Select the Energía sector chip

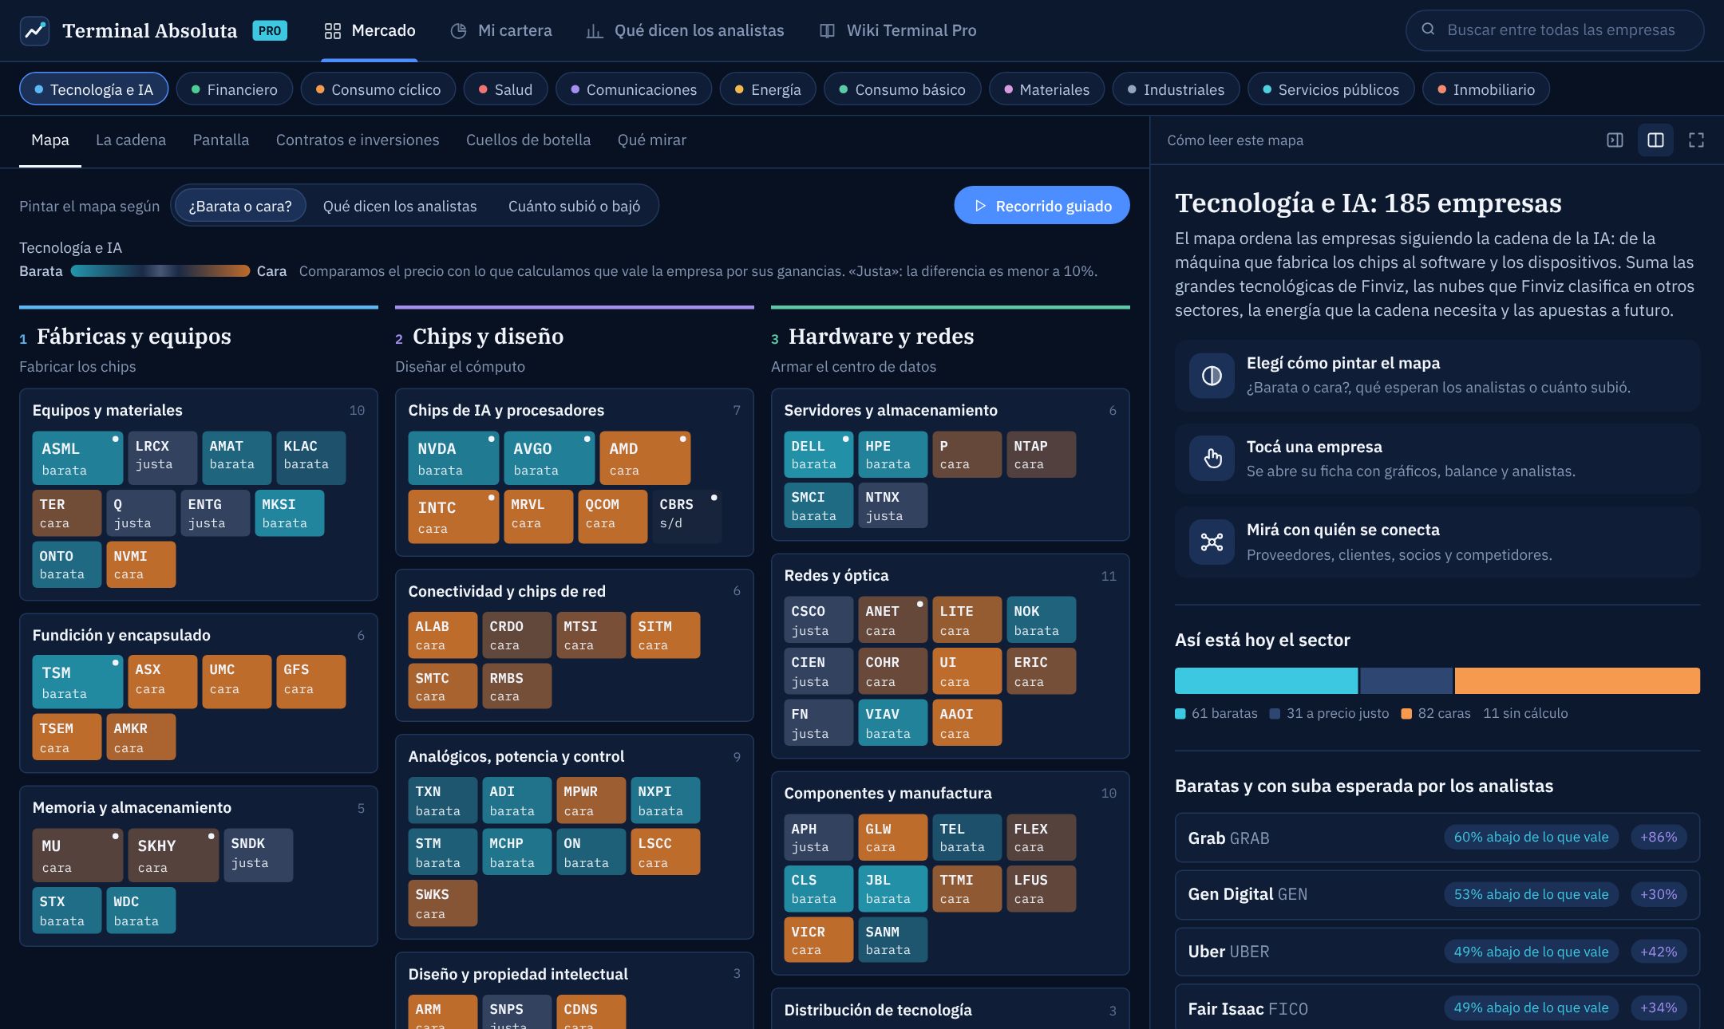click(x=768, y=89)
